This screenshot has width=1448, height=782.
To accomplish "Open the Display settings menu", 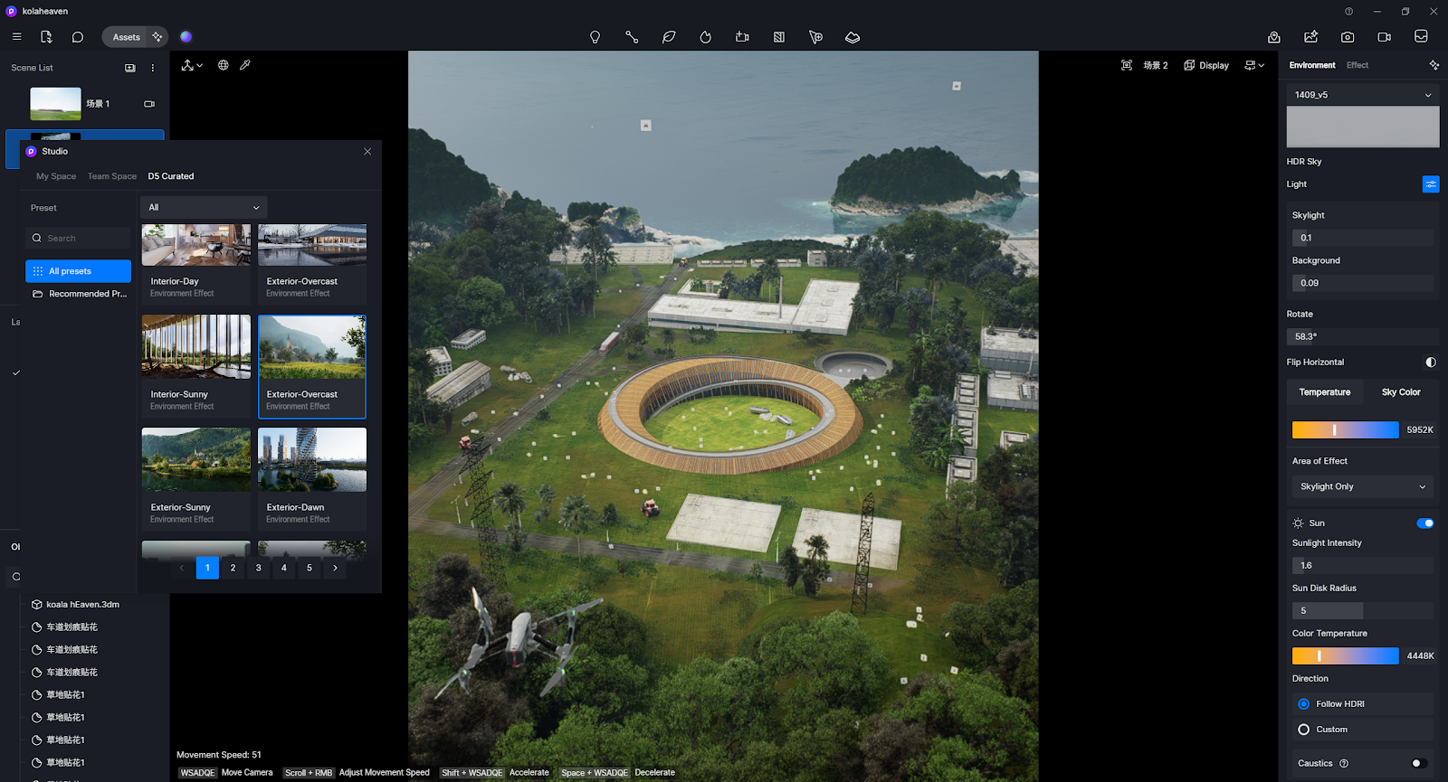I will coord(1206,65).
